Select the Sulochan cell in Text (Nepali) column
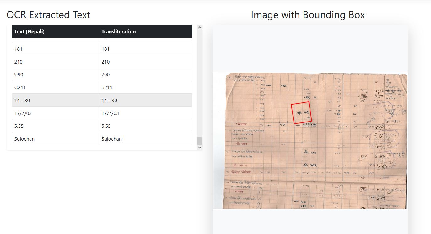The width and height of the screenshot is (431, 234). point(55,139)
